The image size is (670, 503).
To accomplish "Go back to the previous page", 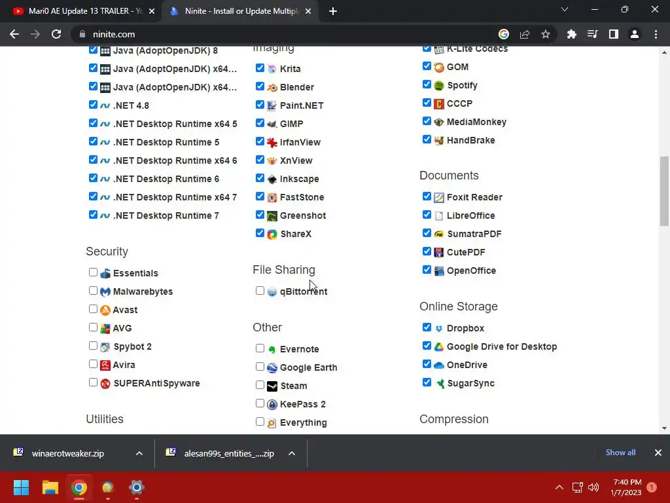I will (14, 34).
